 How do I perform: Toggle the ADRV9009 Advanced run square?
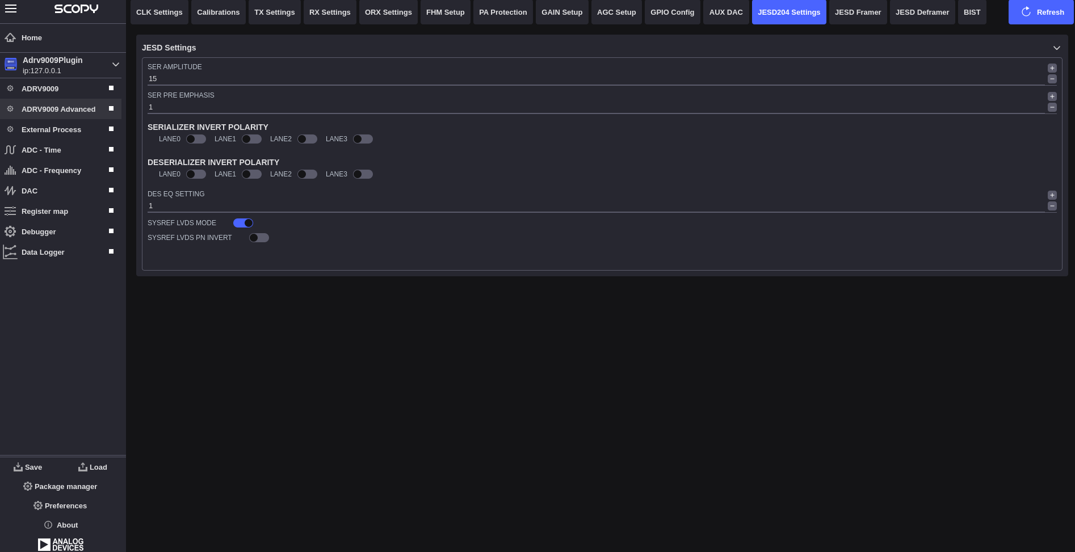(x=111, y=108)
